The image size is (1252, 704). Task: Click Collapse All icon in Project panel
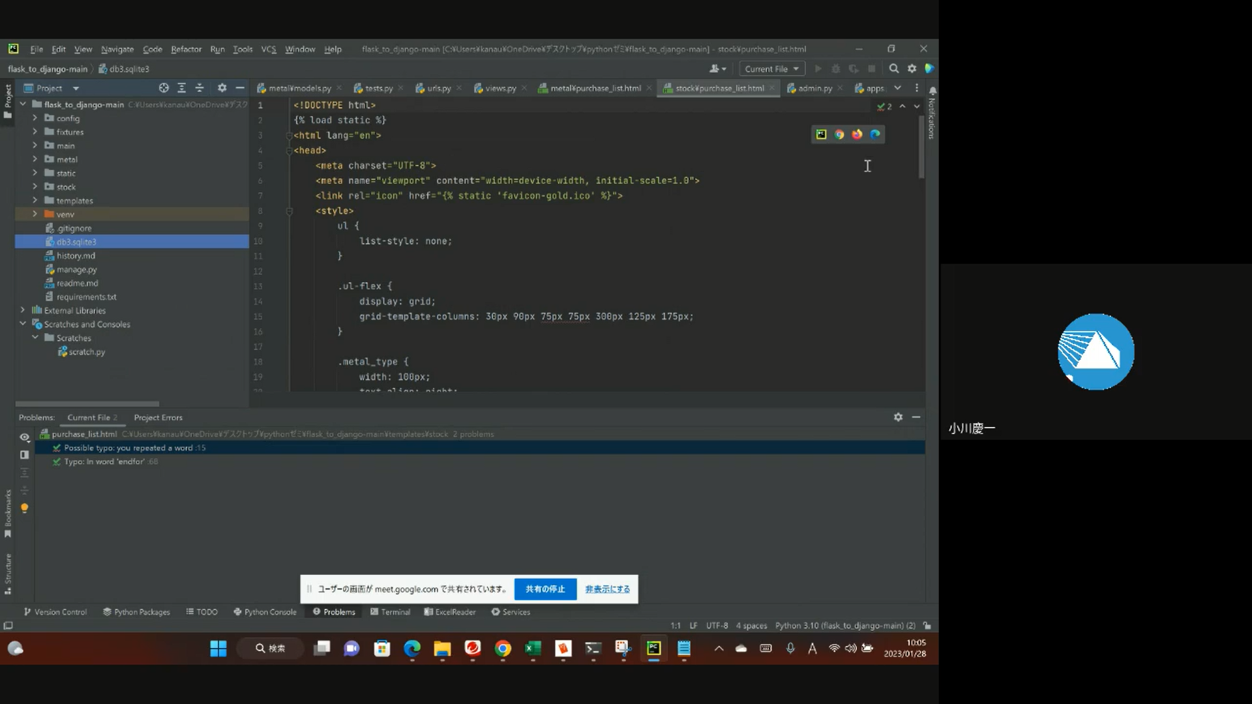tap(200, 88)
